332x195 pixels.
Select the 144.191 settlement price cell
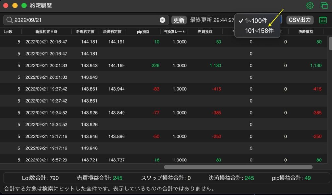pyautogui.click(x=116, y=42)
